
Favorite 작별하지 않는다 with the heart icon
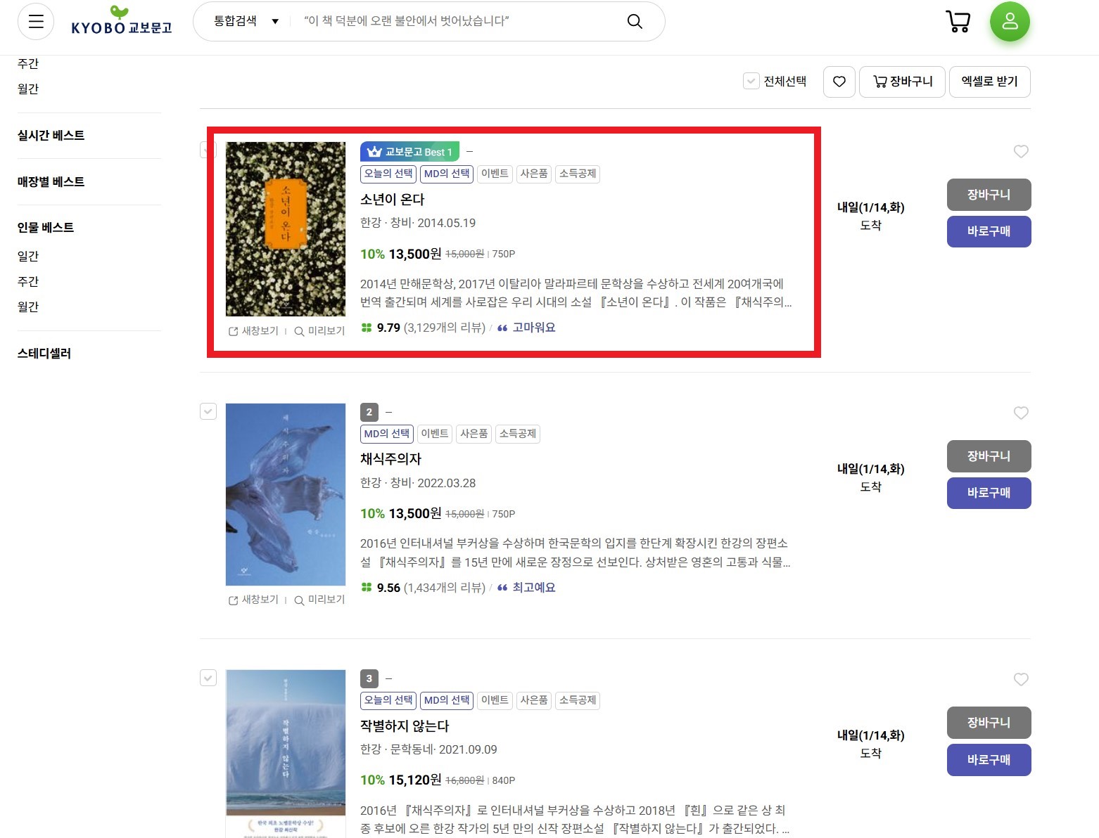coord(1021,679)
